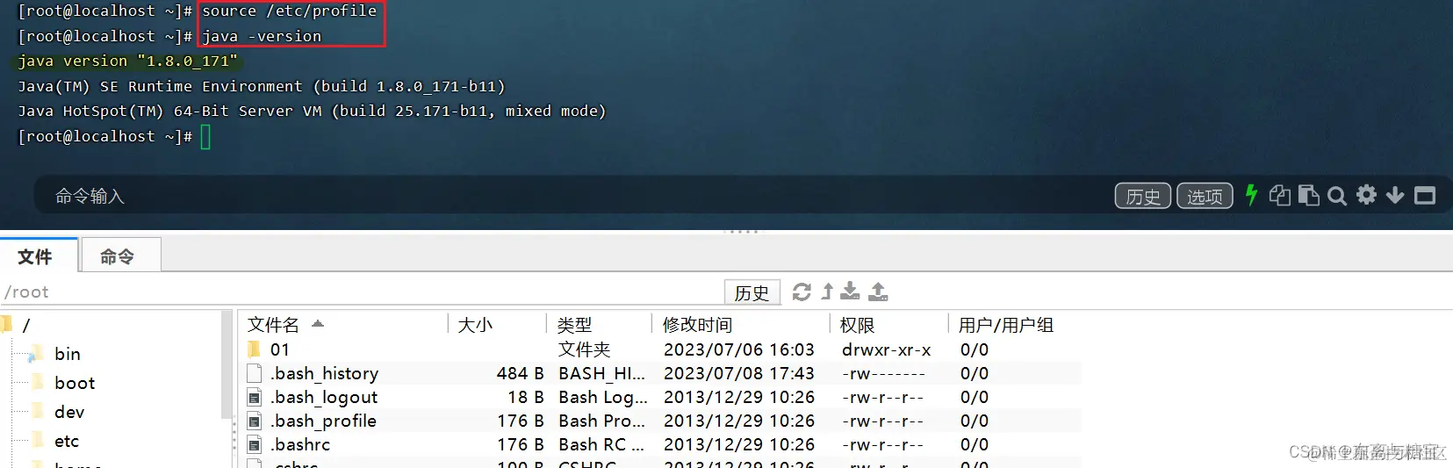Click the 文件夹 type cell

(x=585, y=349)
